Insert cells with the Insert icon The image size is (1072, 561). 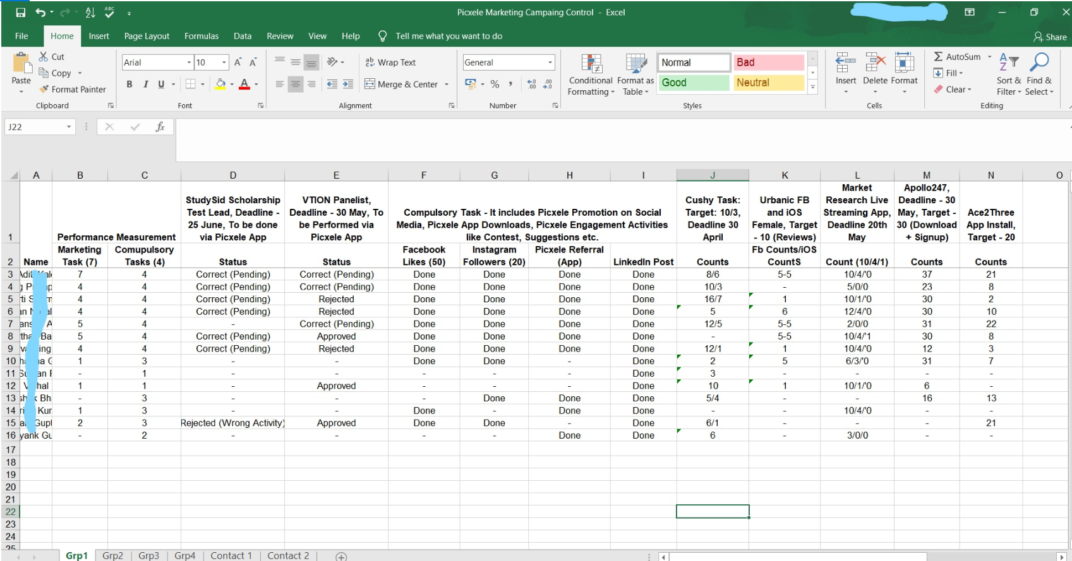[846, 63]
